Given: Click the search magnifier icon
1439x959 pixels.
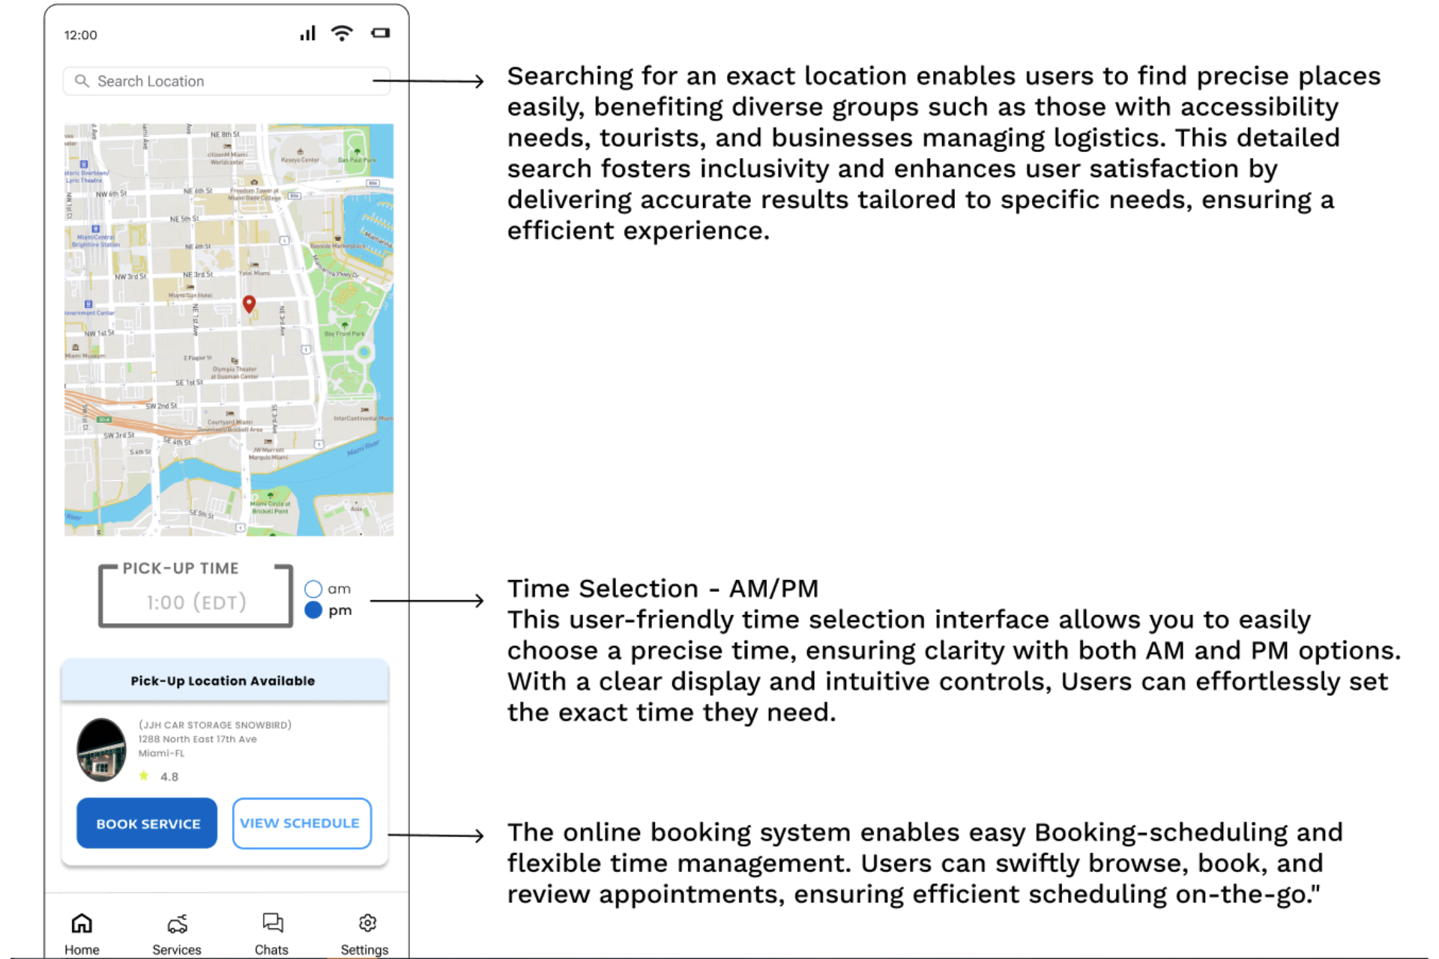Looking at the screenshot, I should (82, 81).
